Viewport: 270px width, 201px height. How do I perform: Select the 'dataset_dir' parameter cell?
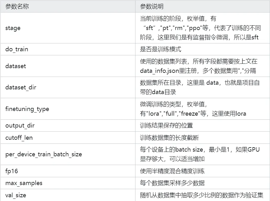click(x=68, y=88)
